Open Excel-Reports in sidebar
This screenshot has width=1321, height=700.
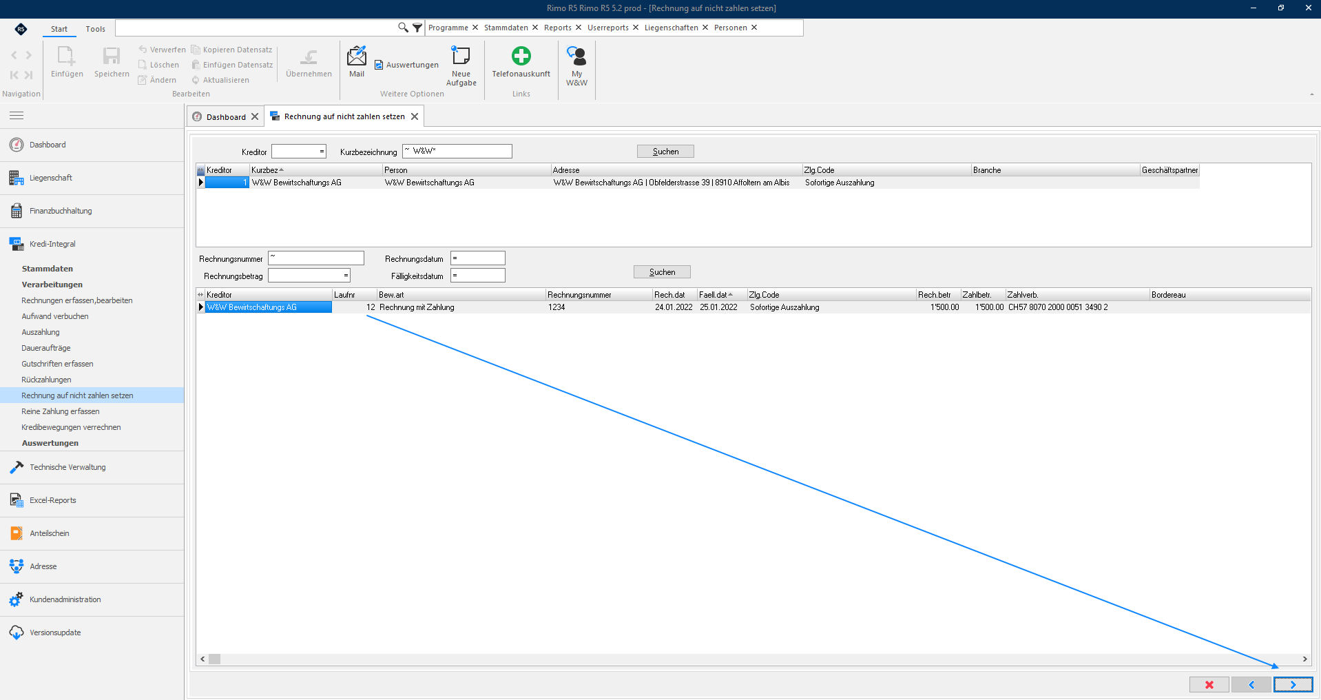92,500
